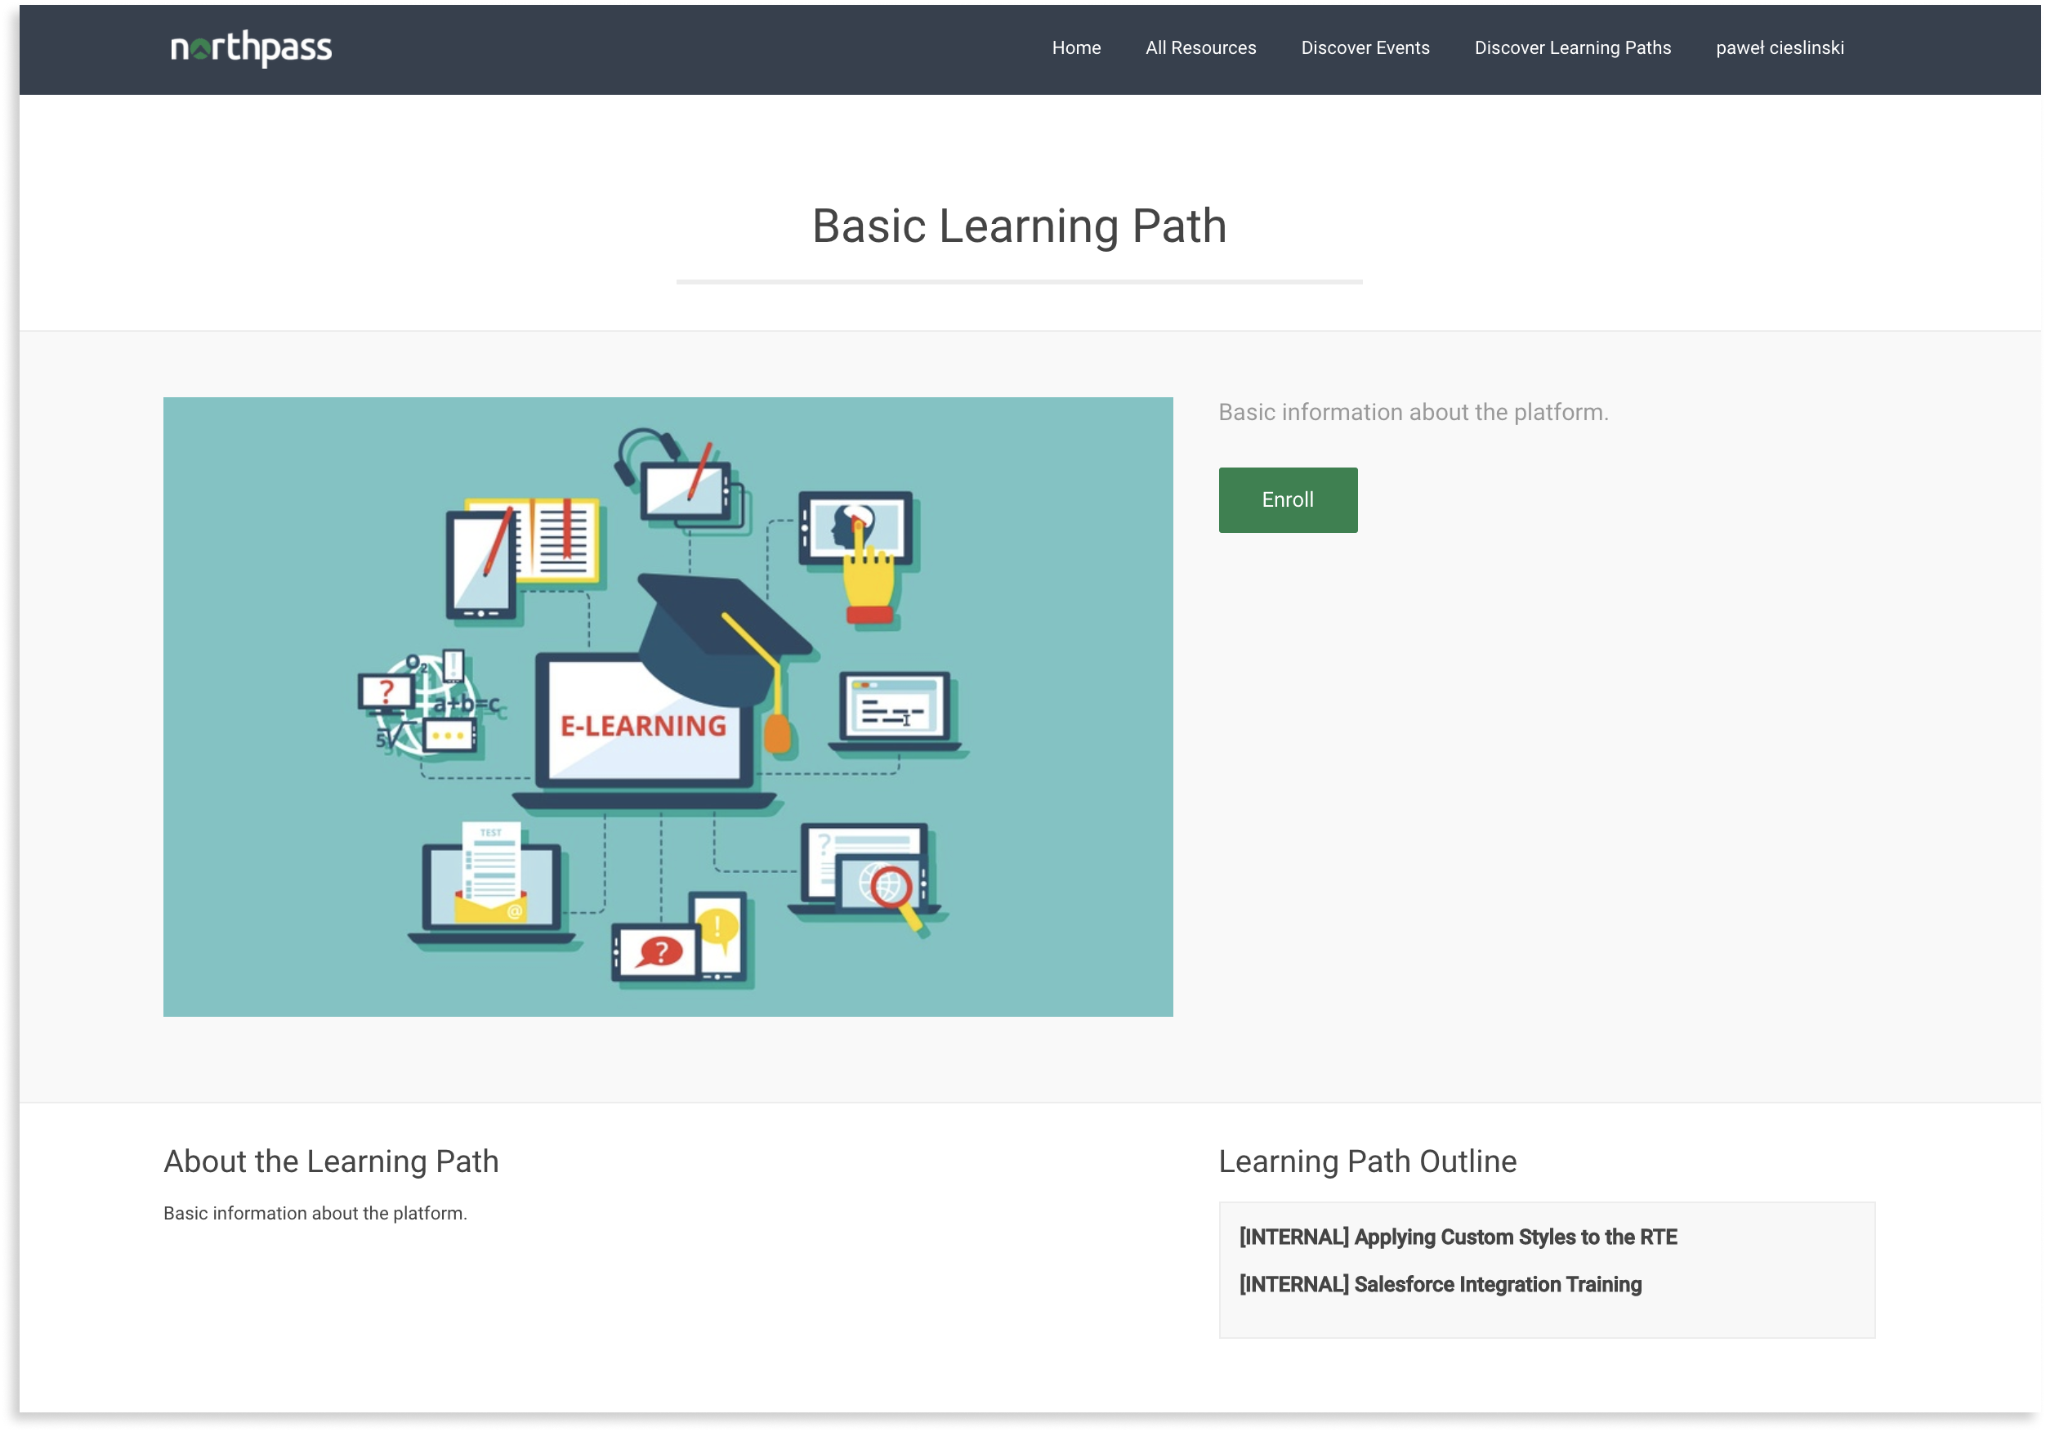Click the Learning Path Outline heading

coord(1367,1161)
